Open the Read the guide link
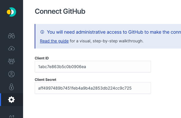Screen dimensions: 181x118 pyautogui.click(x=54, y=41)
